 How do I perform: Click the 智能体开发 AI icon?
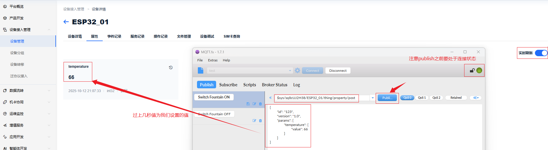tap(5, 148)
